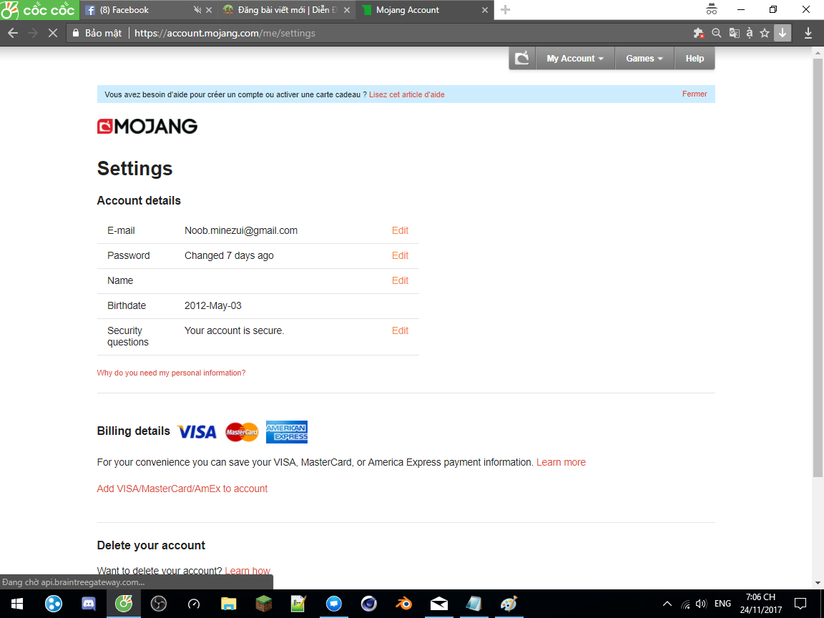Click the page vertical scrollbar
824x618 pixels.
pyautogui.click(x=818, y=268)
